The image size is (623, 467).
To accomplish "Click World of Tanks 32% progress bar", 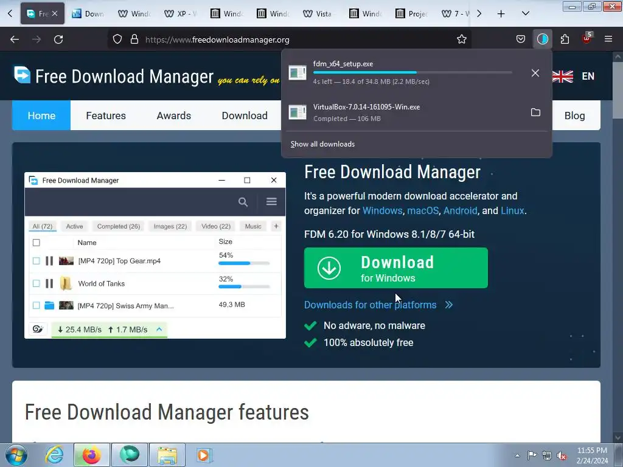I will (244, 286).
